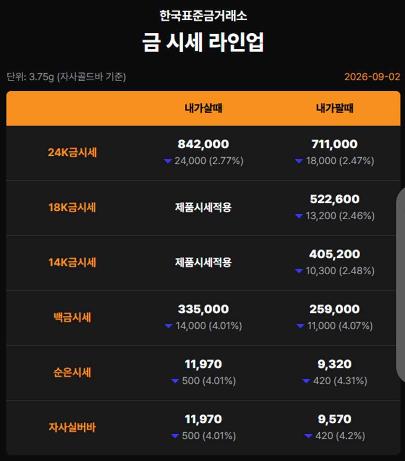Click the 24K buy change 24,000 (2.77%)
Screen dimensions: 405x461
pos(209,161)
